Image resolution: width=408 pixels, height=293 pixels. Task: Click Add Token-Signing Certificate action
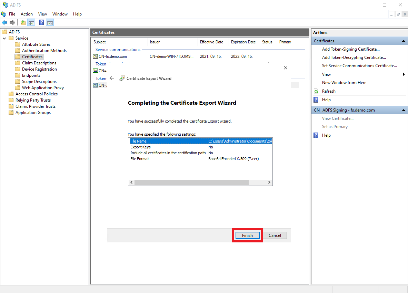point(351,49)
